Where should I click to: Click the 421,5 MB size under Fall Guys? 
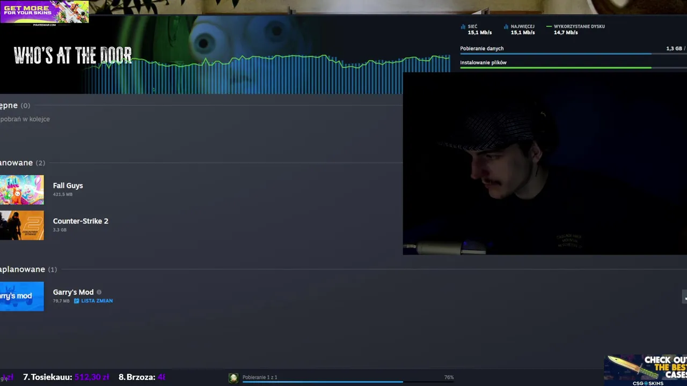pos(62,194)
